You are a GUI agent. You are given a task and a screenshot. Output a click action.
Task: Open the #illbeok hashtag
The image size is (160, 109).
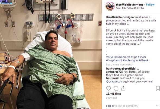pyautogui.click(x=143, y=60)
